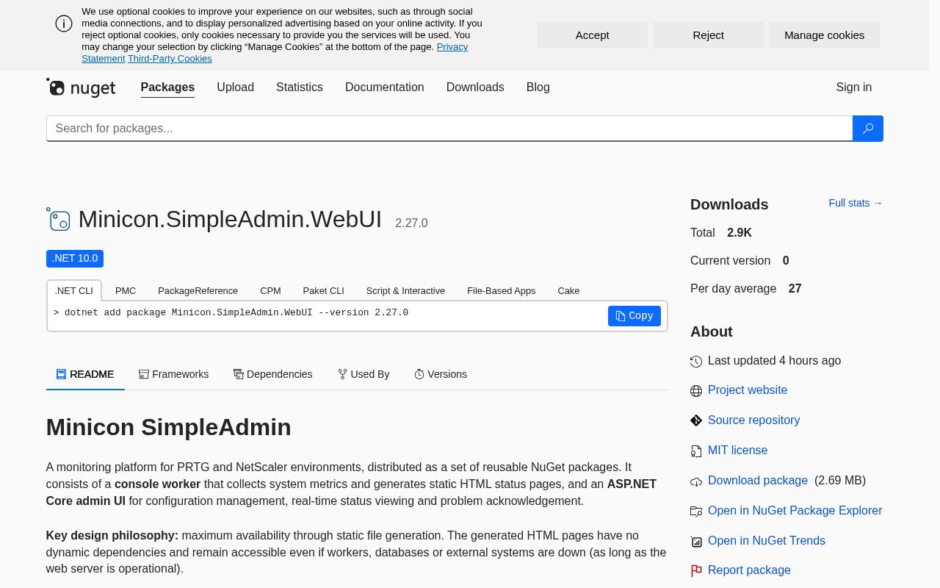Viewport: 940px width, 588px height.
Task: Select the File-Based Apps tab
Action: click(x=502, y=290)
